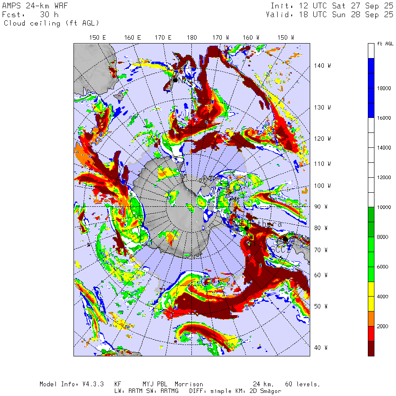Click the '16000' colorbar value
Viewport: 396px width, 396px height.
[x=384, y=118]
